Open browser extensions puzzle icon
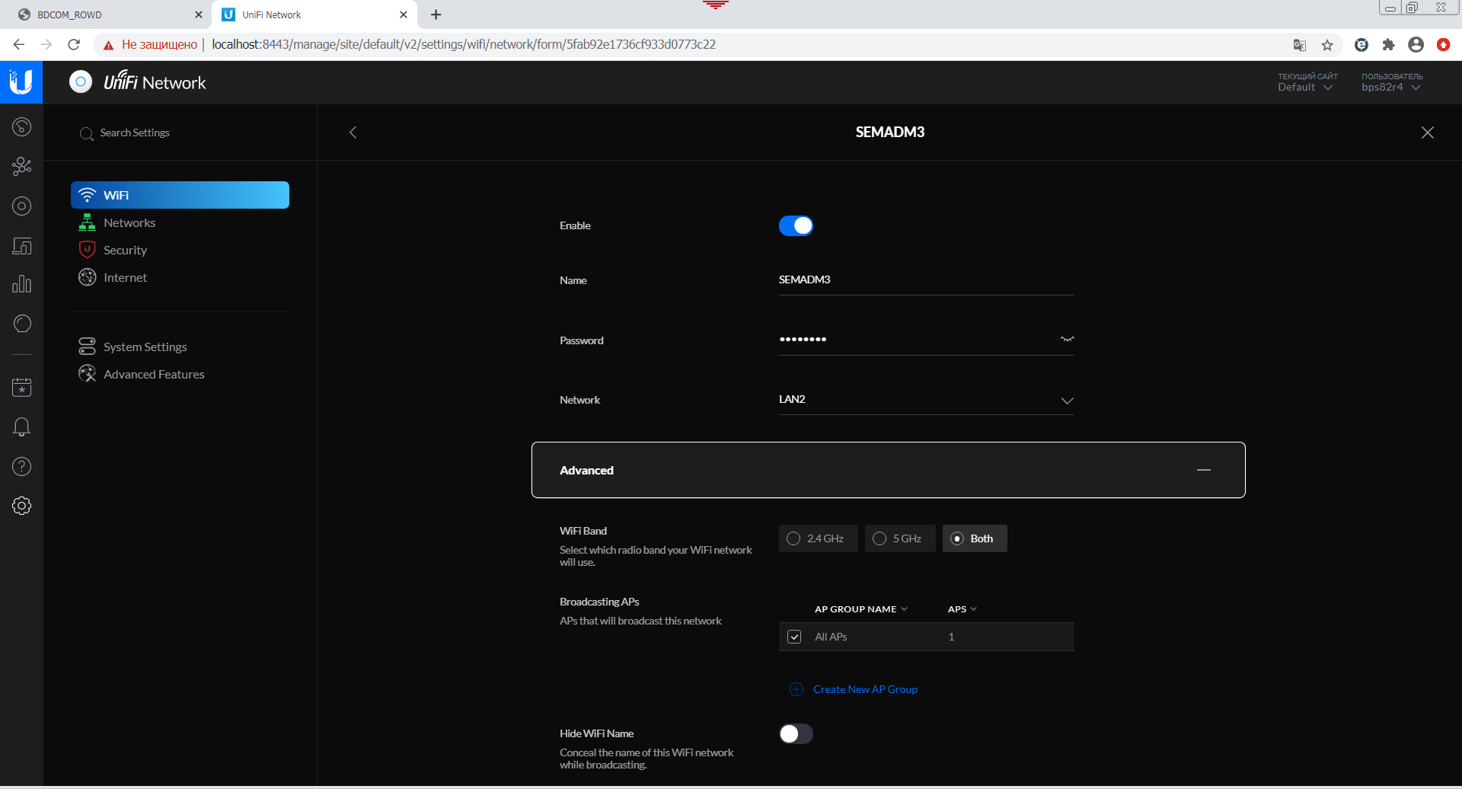This screenshot has height=789, width=1462. click(1389, 45)
